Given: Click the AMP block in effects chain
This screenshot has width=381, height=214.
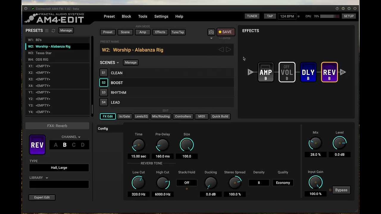Looking at the screenshot, I should [266, 72].
